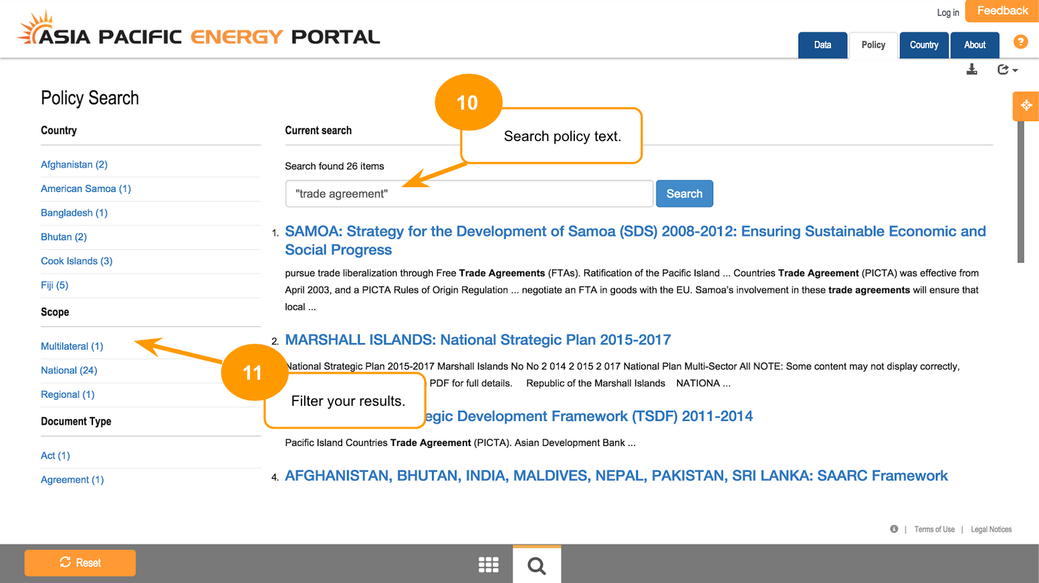Open the Marshall Islands National Strategic Plan result
The height and width of the screenshot is (583, 1039).
coord(477,340)
